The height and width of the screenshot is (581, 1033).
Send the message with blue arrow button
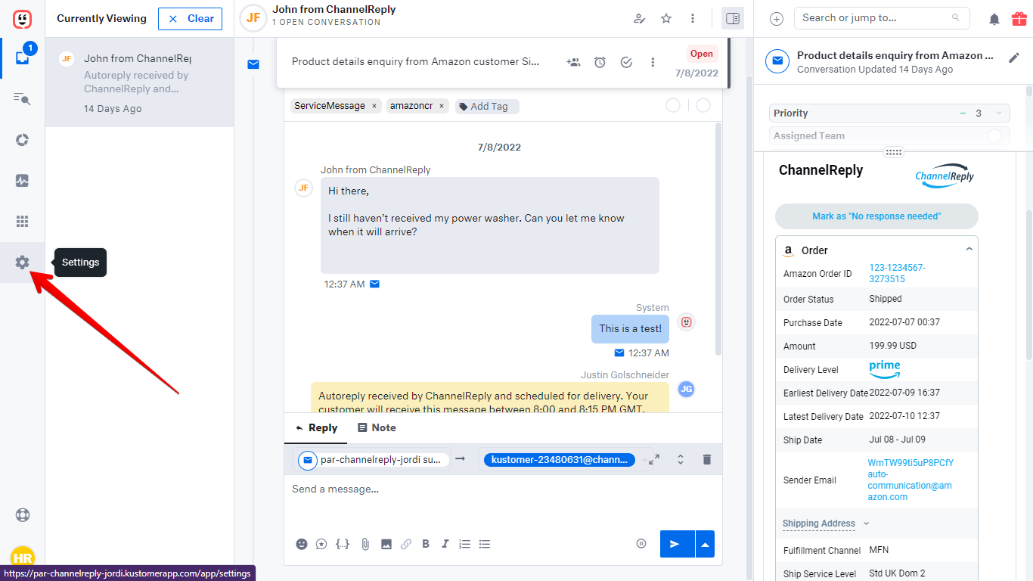click(677, 544)
